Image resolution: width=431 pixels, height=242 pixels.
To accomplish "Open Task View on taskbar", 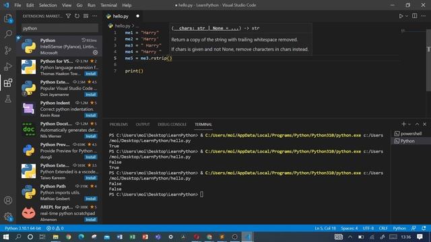I will coord(42,237).
